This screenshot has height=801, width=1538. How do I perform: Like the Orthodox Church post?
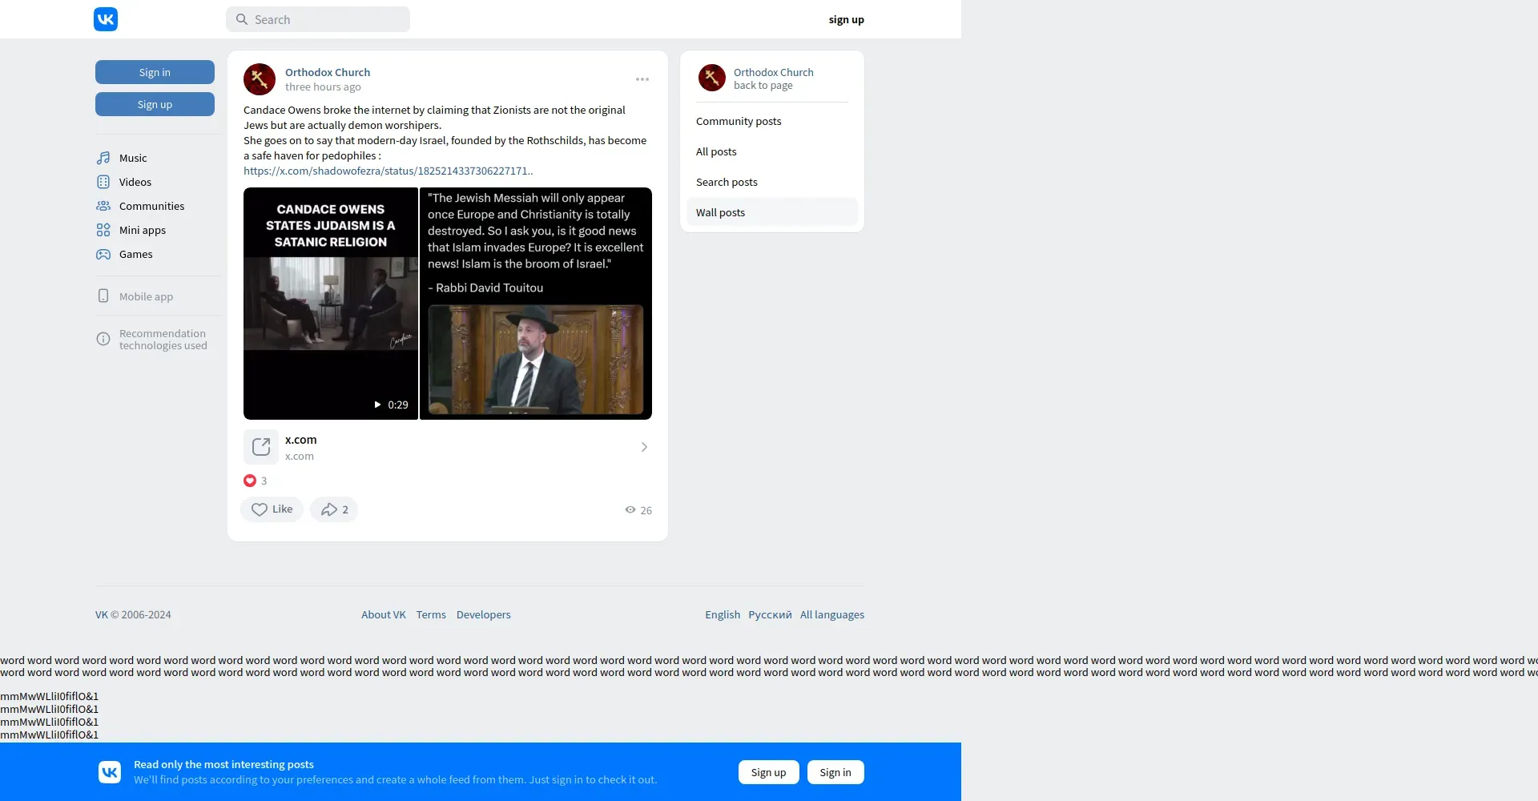272,509
